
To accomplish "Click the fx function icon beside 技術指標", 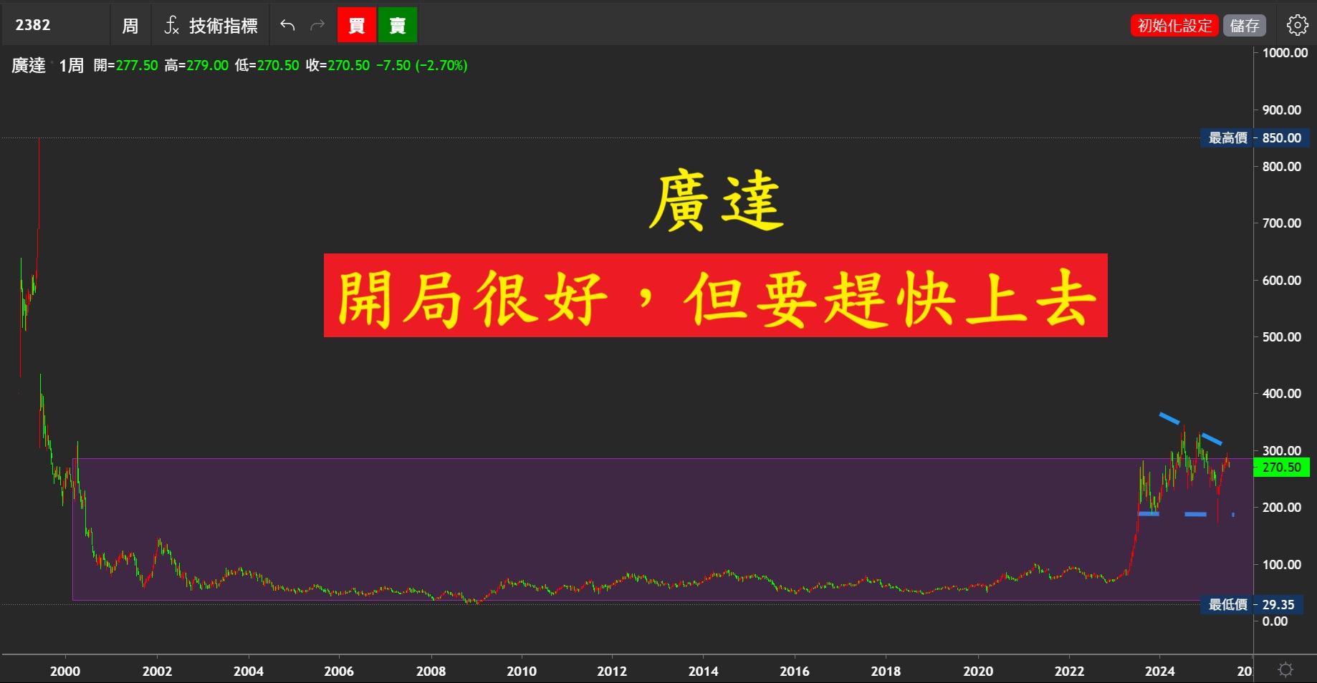I will click(171, 26).
